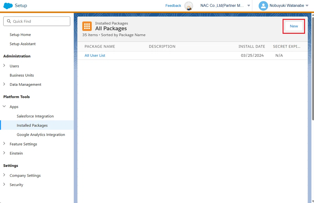Click the Users sidebar label
Screen dimensions: 314x203
[x=14, y=66]
